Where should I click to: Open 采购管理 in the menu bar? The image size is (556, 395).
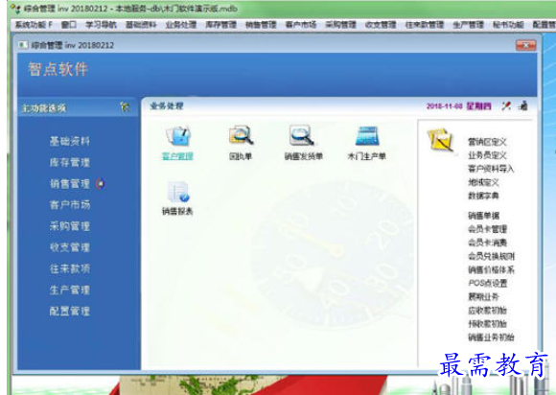[x=340, y=25]
